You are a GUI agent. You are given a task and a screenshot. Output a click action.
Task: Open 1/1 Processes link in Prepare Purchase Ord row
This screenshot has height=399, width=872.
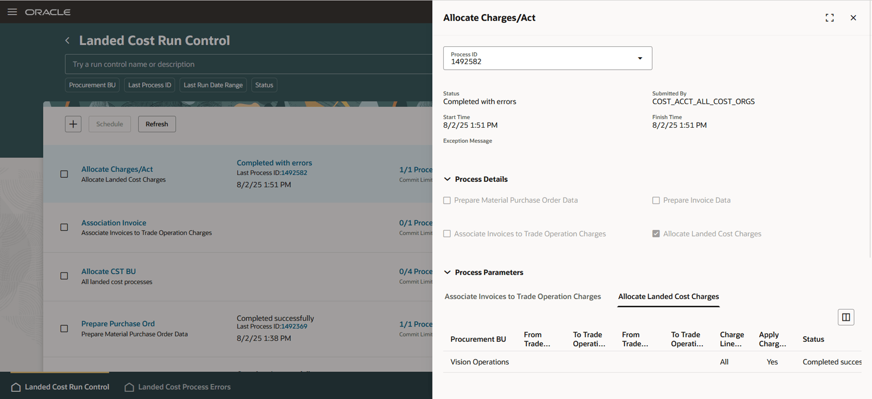point(416,324)
